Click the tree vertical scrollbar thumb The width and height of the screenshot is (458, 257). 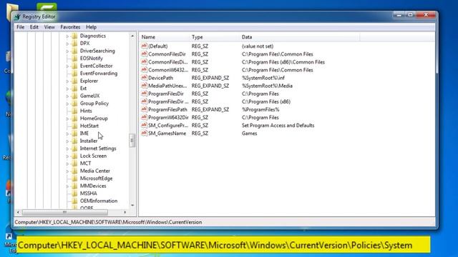pyautogui.click(x=132, y=141)
